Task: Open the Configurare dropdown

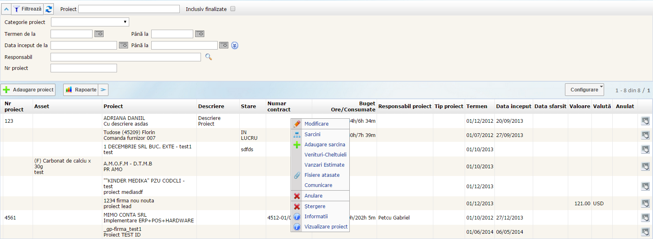Action: tap(584, 89)
